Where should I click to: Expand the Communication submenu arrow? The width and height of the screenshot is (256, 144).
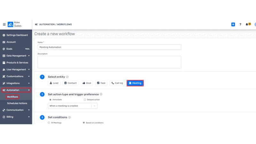(29, 110)
